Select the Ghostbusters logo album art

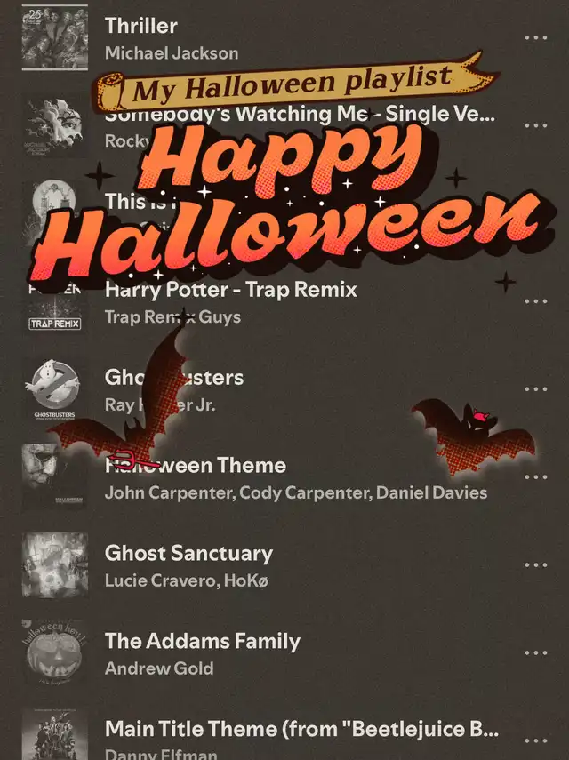click(x=55, y=389)
